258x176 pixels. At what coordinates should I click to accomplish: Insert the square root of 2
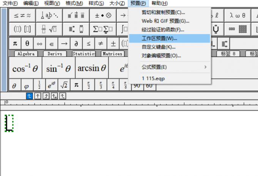click(x=64, y=85)
